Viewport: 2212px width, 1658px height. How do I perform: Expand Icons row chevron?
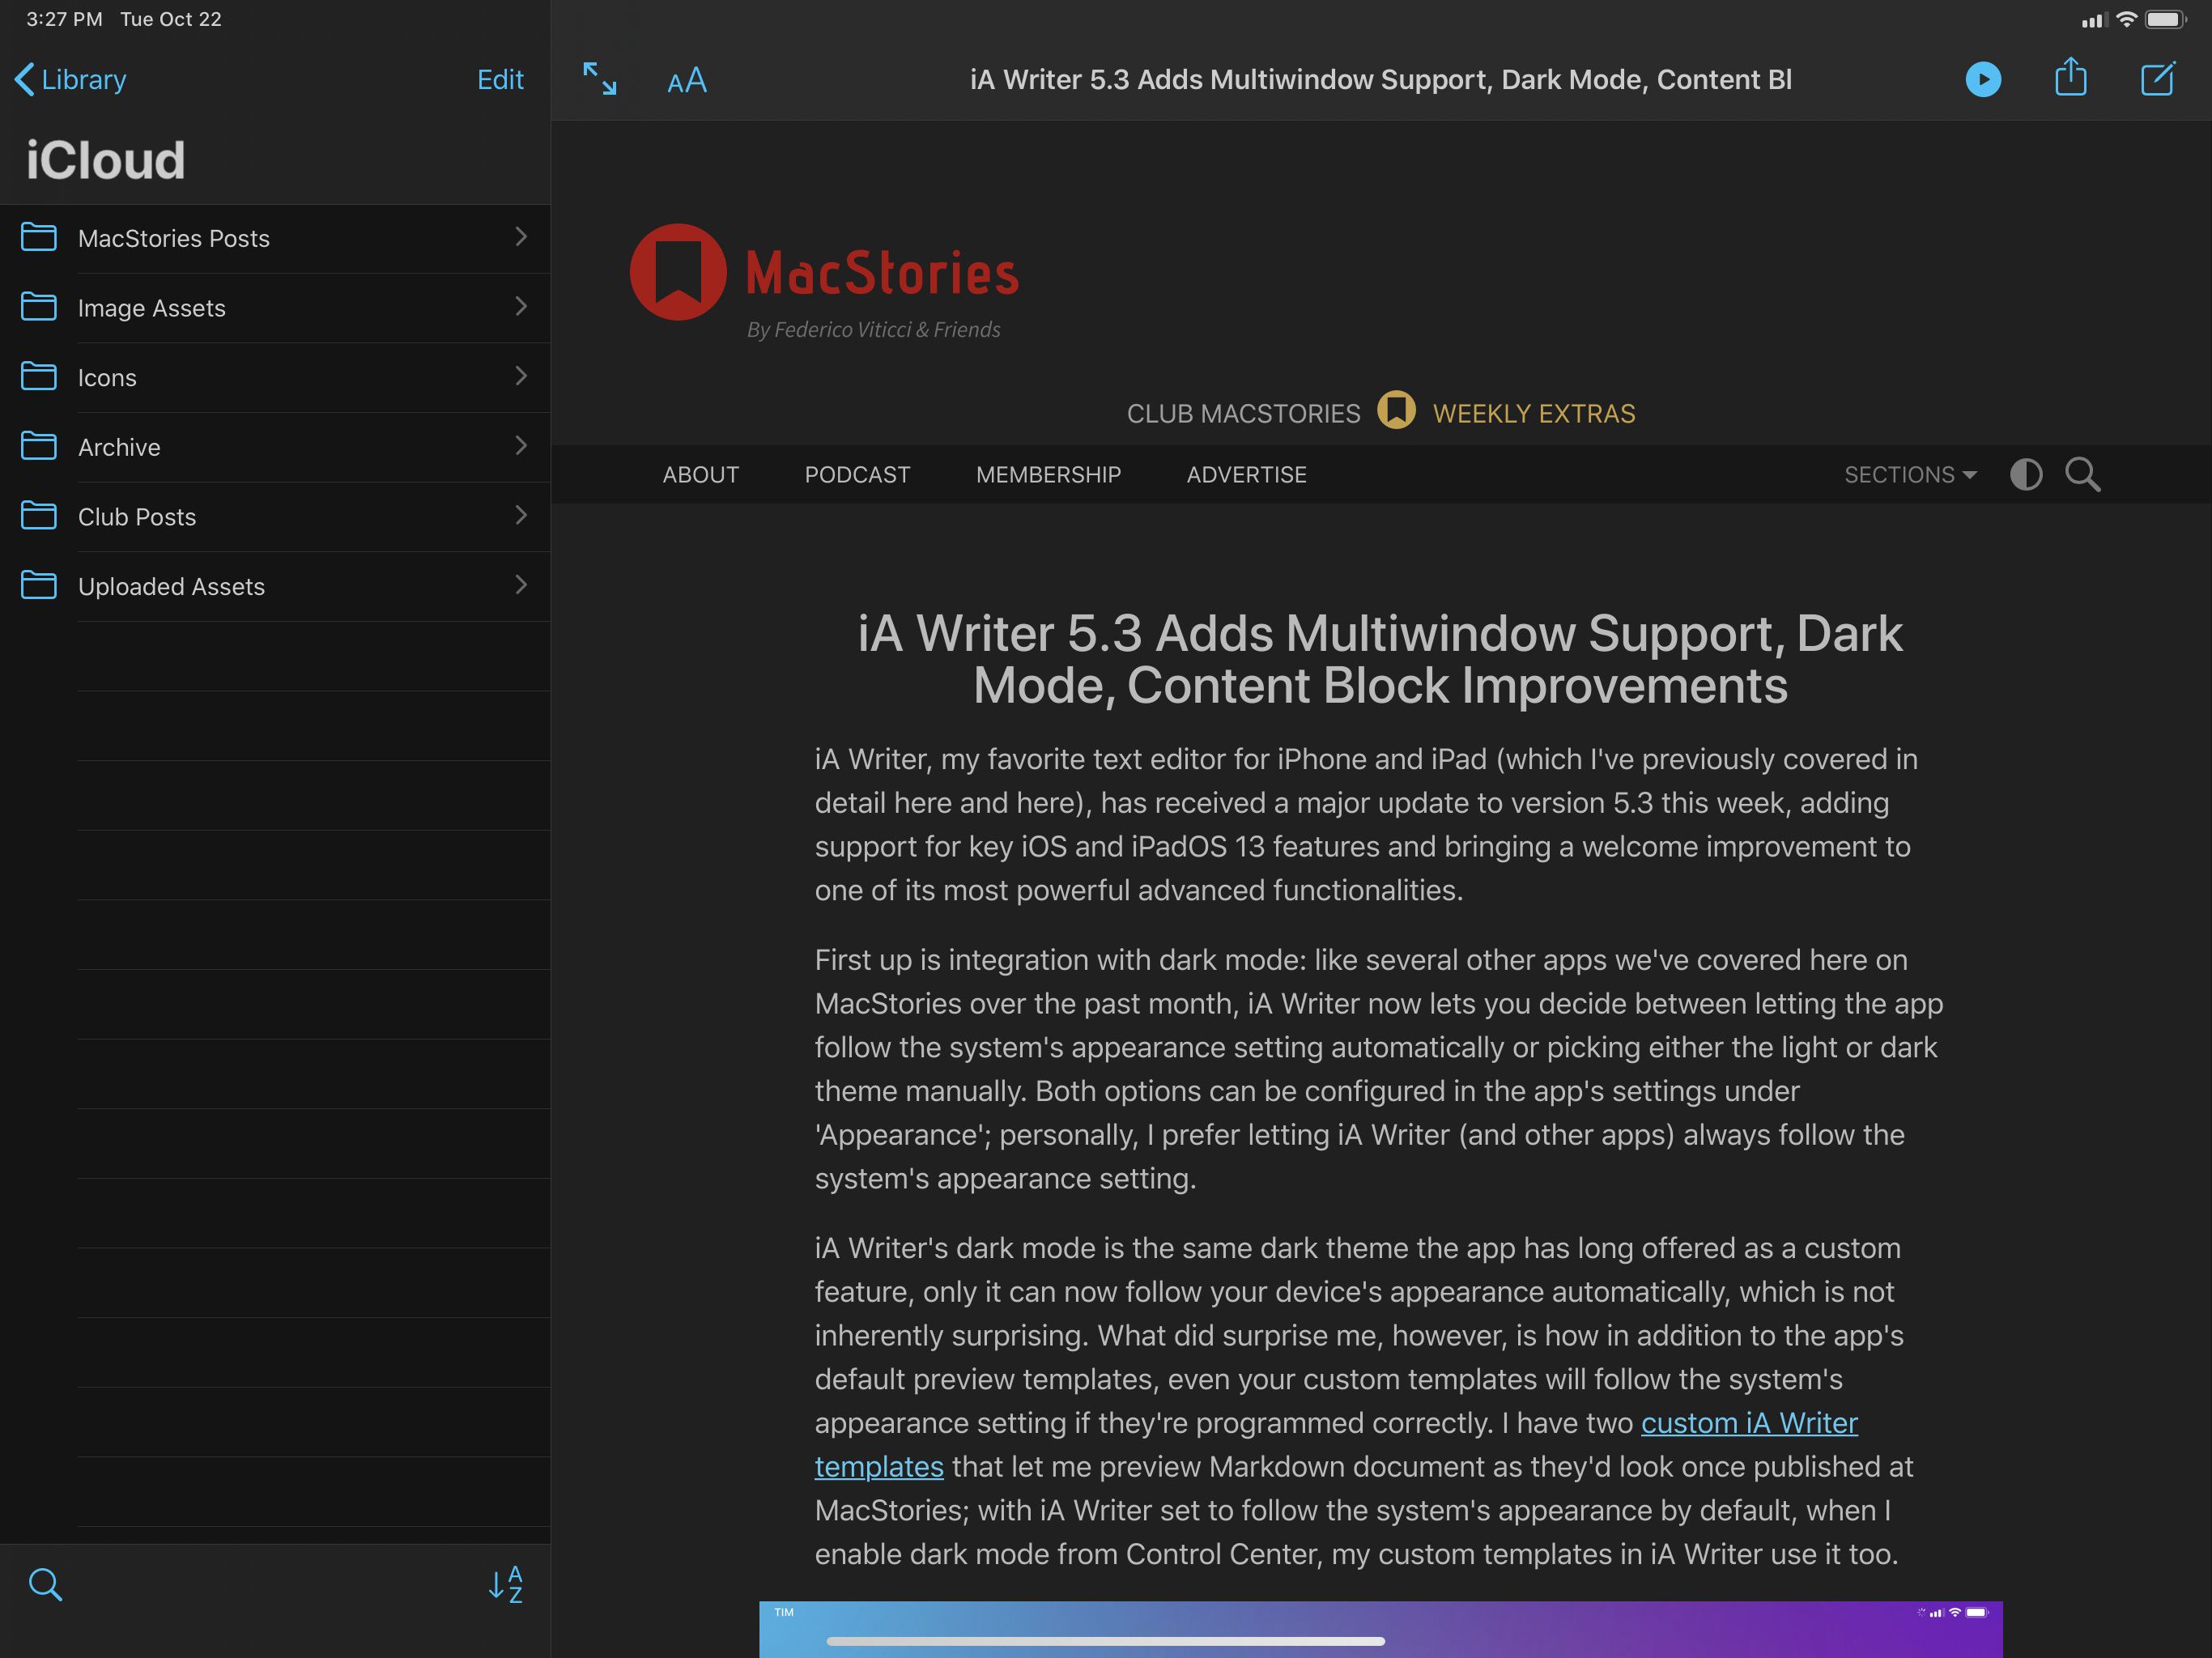tap(521, 376)
